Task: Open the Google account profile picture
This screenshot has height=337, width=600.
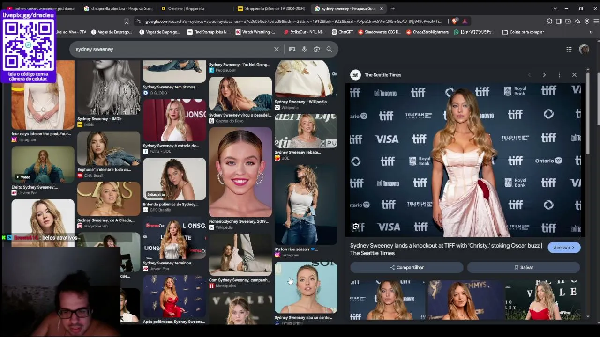Action: click(584, 49)
